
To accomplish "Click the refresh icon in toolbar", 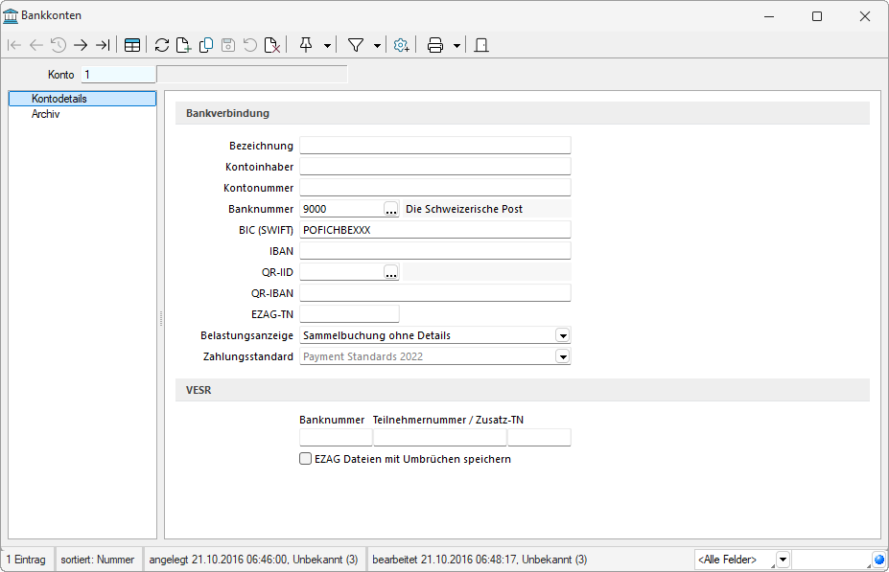I will coord(162,45).
